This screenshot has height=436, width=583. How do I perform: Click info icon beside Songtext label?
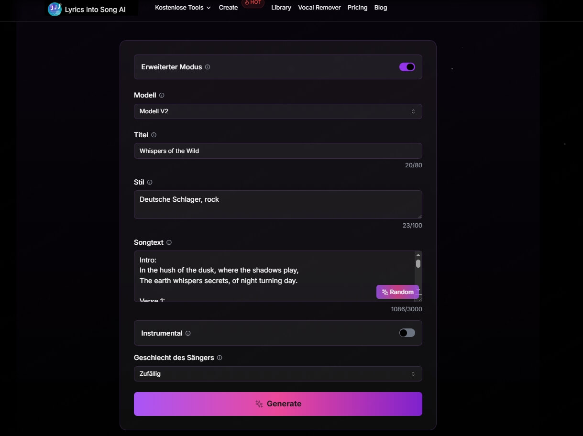pos(169,242)
